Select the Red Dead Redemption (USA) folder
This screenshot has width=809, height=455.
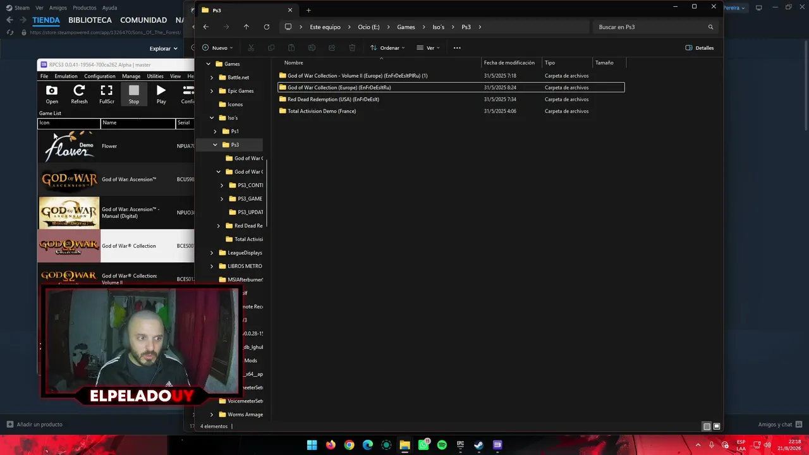point(333,99)
